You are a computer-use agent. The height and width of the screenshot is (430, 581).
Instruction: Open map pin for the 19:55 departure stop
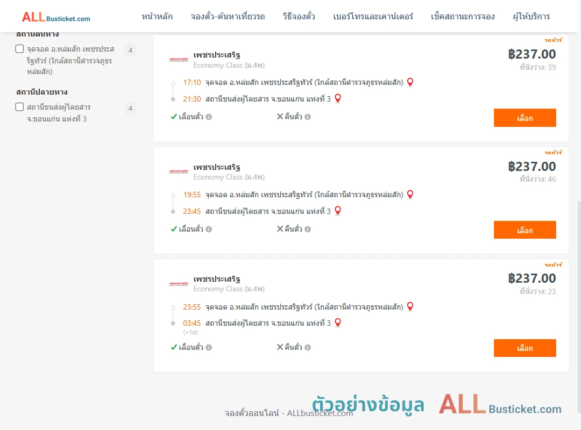[x=410, y=195]
